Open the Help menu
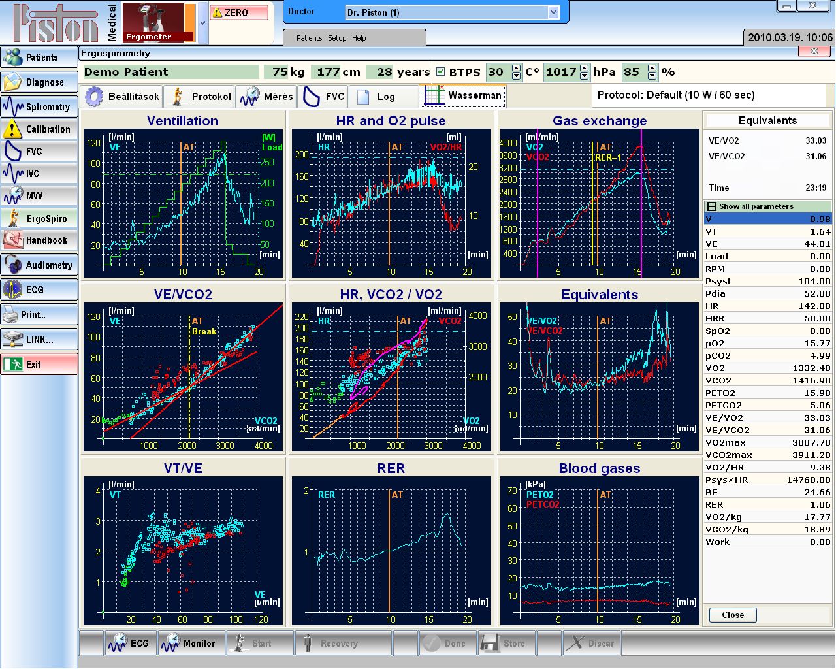The height and width of the screenshot is (669, 836). pyautogui.click(x=359, y=38)
